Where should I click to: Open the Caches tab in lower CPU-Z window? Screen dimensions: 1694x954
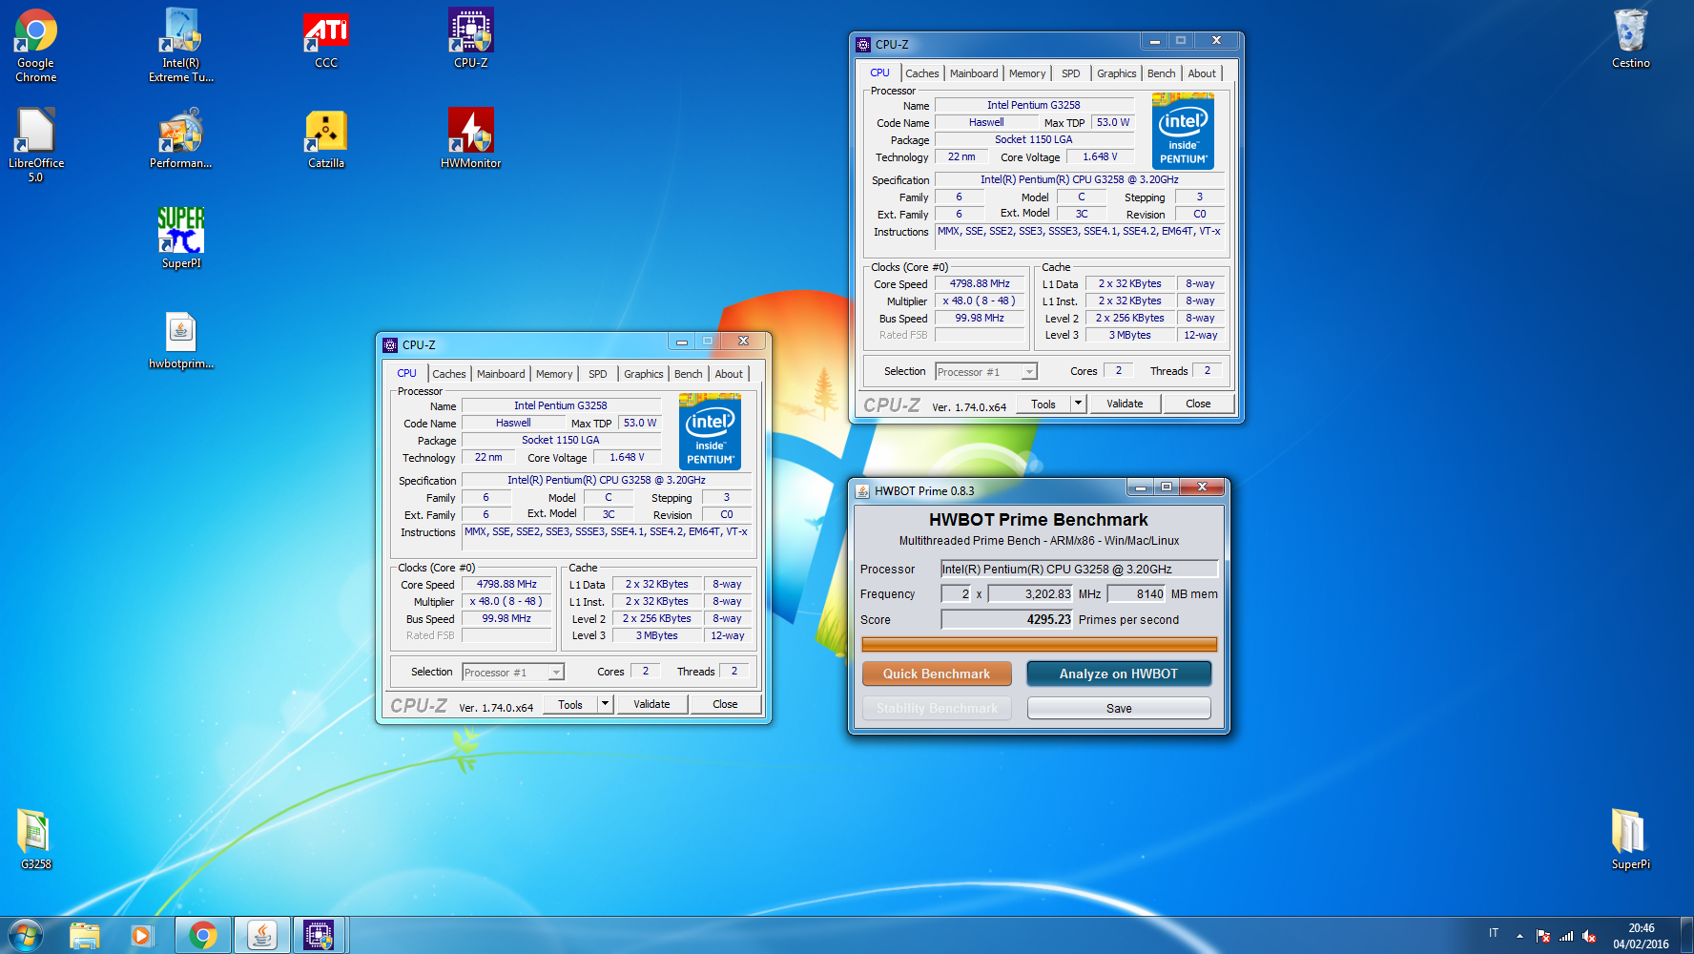448,374
